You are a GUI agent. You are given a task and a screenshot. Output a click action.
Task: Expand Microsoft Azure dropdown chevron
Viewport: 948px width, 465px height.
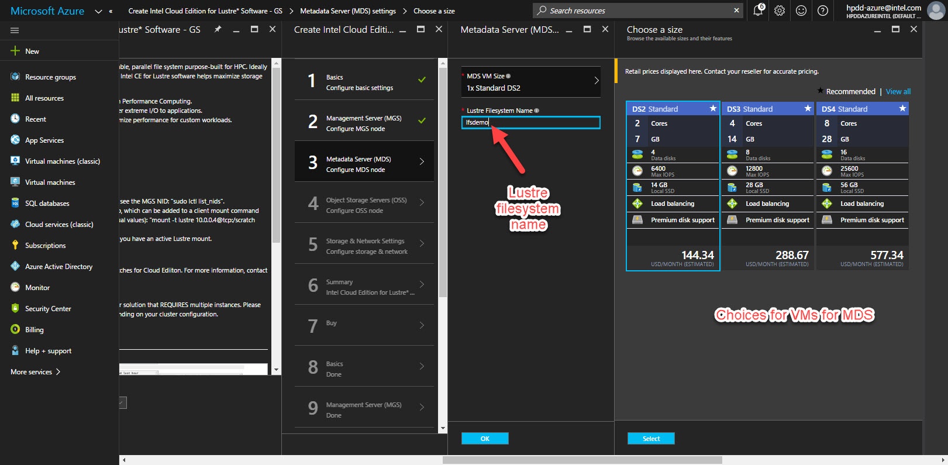pyautogui.click(x=98, y=11)
